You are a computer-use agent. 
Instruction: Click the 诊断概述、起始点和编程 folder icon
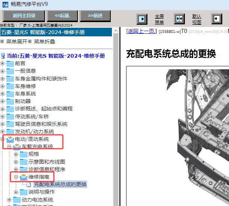(x=10, y=109)
